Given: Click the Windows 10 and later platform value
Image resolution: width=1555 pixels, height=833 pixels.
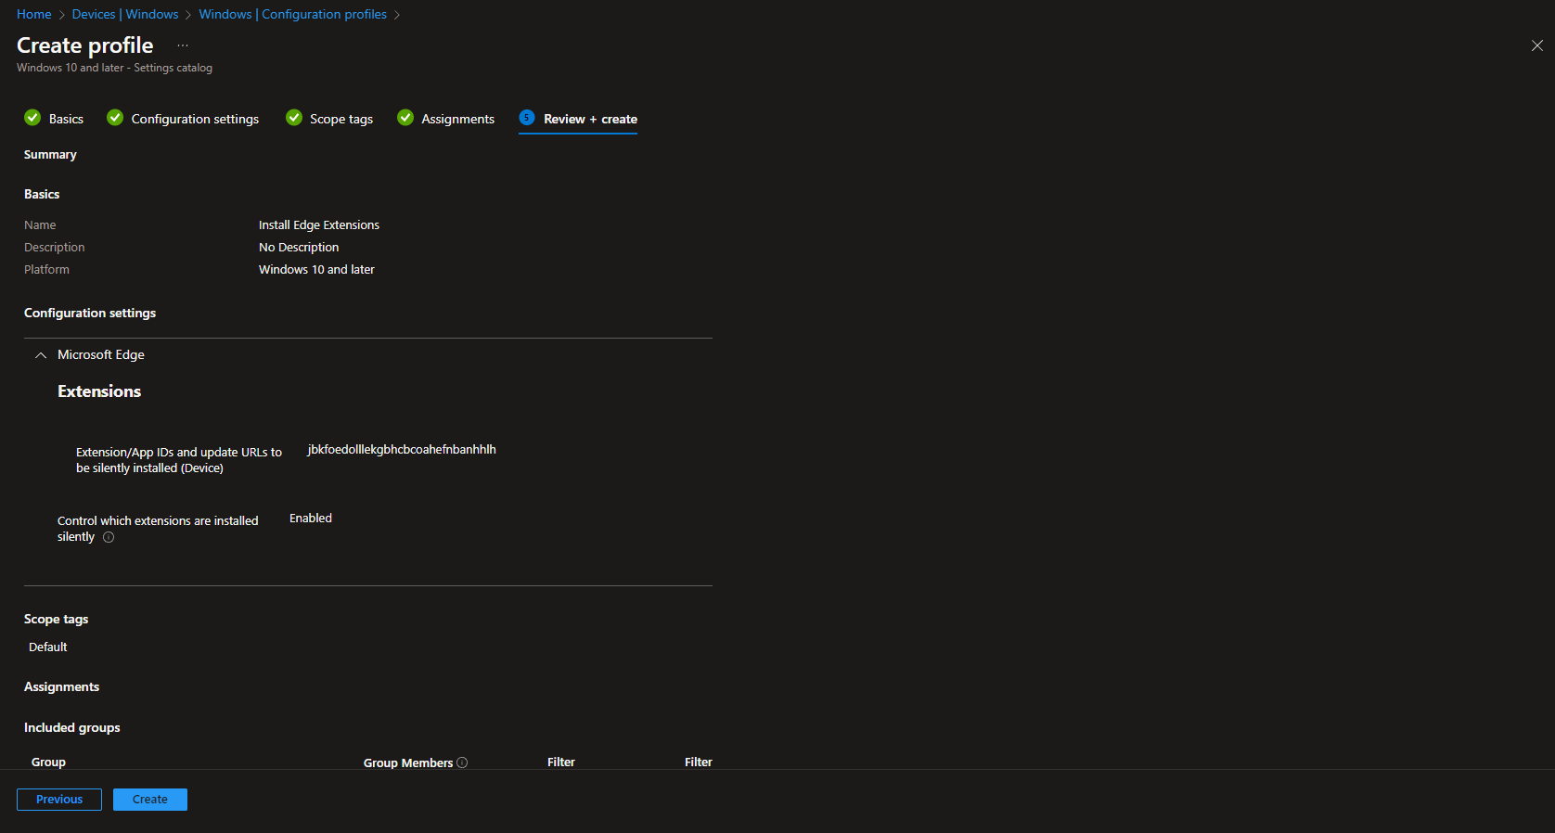Looking at the screenshot, I should click(316, 270).
